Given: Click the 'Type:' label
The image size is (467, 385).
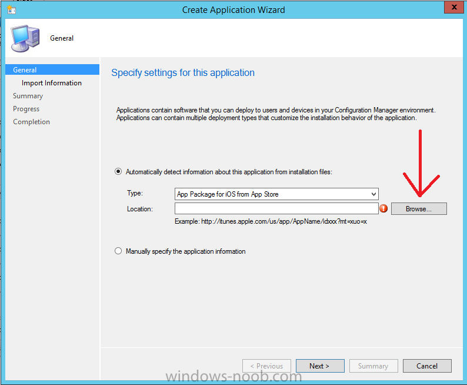Looking at the screenshot, I should coord(135,193).
